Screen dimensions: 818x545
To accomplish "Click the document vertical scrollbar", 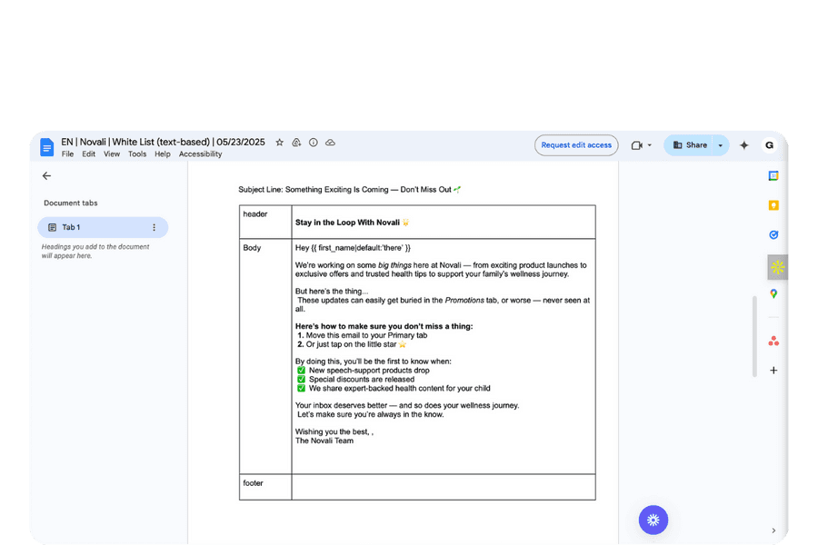I will [x=754, y=336].
